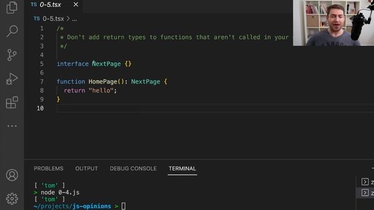Viewport: 374px width, 210px height.
Task: Click line number 7 in gutter
Action: coord(41,82)
